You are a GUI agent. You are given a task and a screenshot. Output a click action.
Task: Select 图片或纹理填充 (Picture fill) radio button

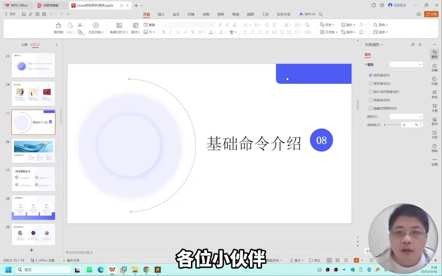click(x=370, y=92)
